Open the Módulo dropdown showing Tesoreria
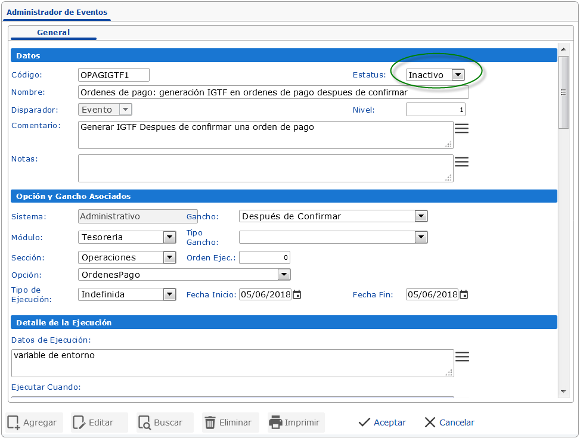580x438 pixels. coord(169,237)
